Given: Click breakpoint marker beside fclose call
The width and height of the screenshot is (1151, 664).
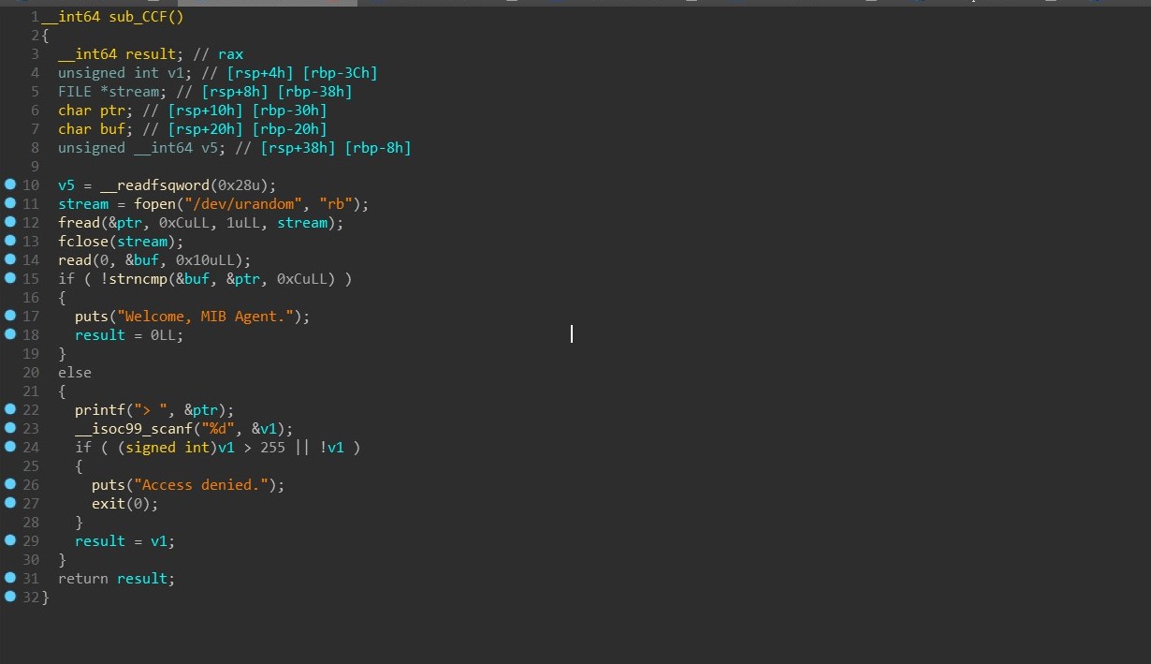Looking at the screenshot, I should [x=10, y=241].
